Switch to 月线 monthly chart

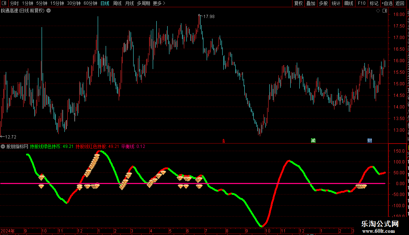129,3
